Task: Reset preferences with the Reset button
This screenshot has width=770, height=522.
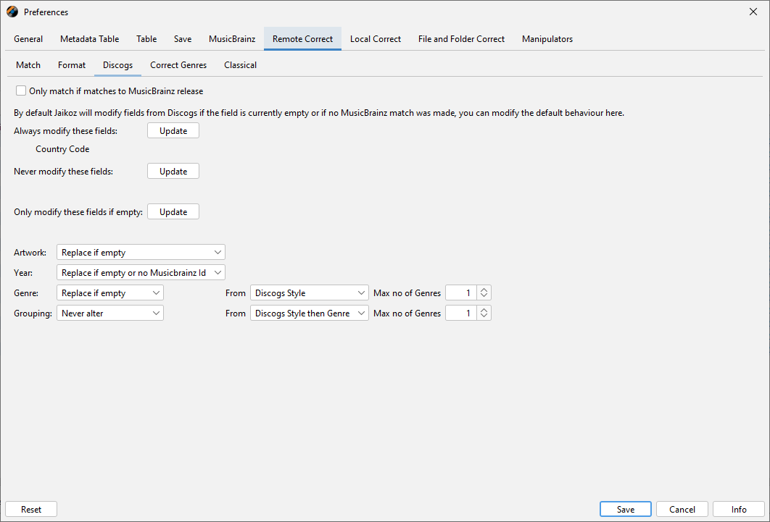Action: pos(31,510)
